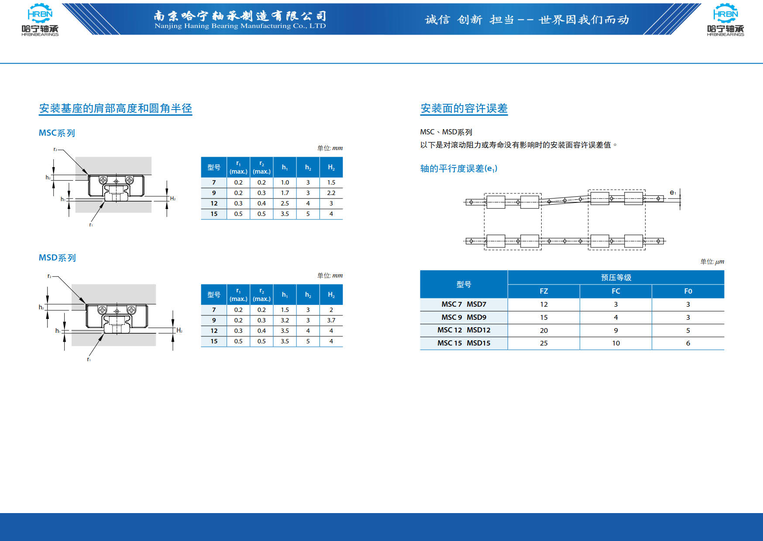Click the slogan text 诚信 创新 担当

click(470, 20)
